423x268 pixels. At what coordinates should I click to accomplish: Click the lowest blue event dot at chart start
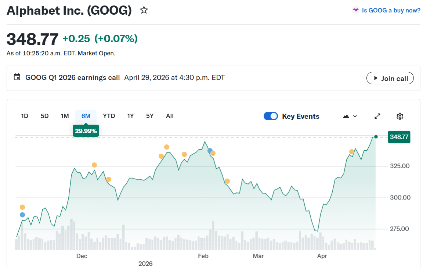[22, 215]
